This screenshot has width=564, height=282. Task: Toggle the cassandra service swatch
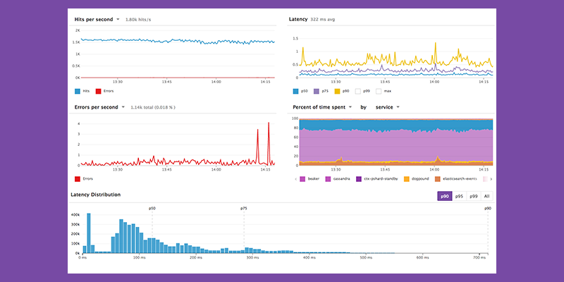[x=328, y=179]
